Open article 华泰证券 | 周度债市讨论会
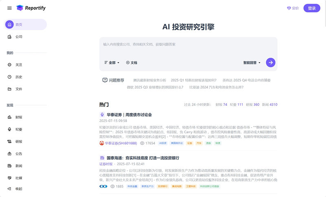The width and height of the screenshot is (326, 197). click(129, 115)
